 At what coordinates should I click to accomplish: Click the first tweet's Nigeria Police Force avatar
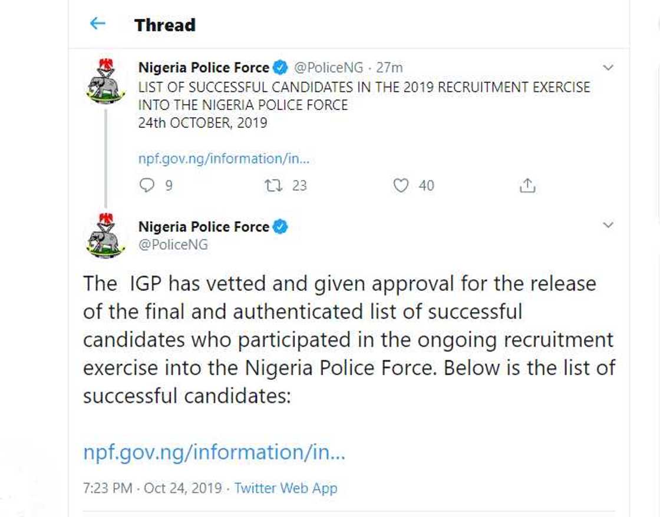click(106, 81)
